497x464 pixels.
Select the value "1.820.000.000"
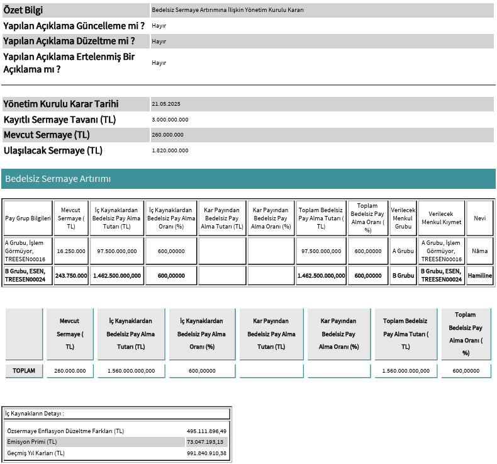pos(170,150)
